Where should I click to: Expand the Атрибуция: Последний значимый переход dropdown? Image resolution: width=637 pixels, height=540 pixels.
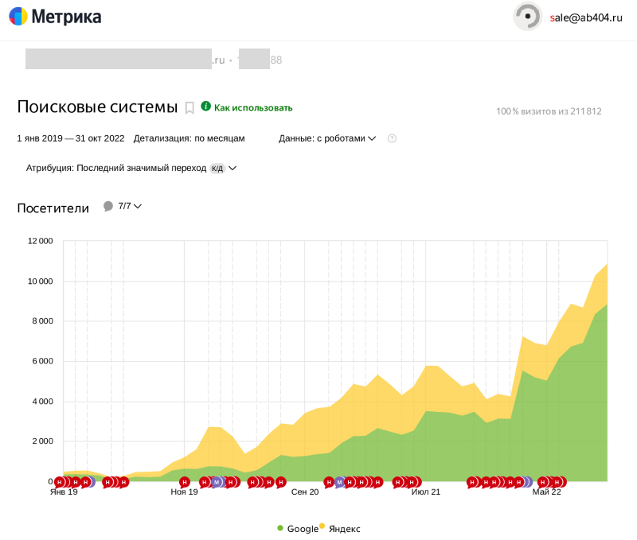tap(131, 168)
